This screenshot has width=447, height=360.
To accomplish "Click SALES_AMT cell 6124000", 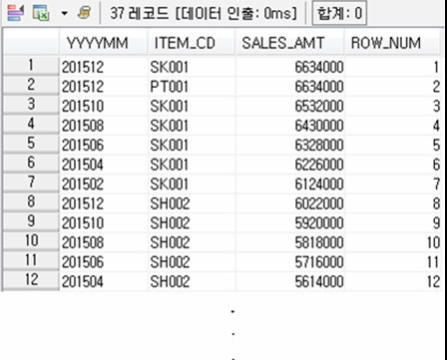I will pyautogui.click(x=289, y=184).
